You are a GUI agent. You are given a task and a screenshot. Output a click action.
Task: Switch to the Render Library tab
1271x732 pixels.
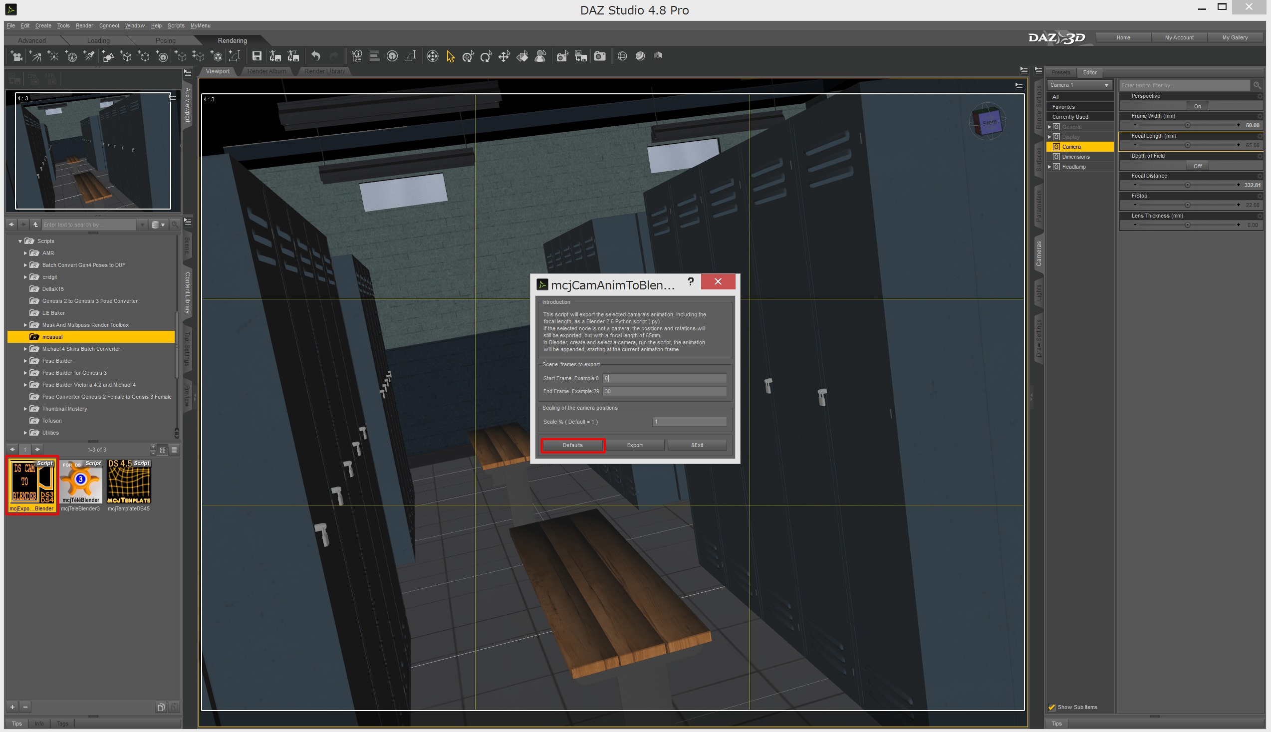point(324,71)
